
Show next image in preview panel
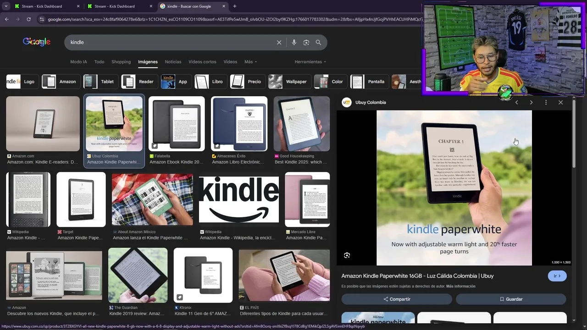[x=531, y=102]
